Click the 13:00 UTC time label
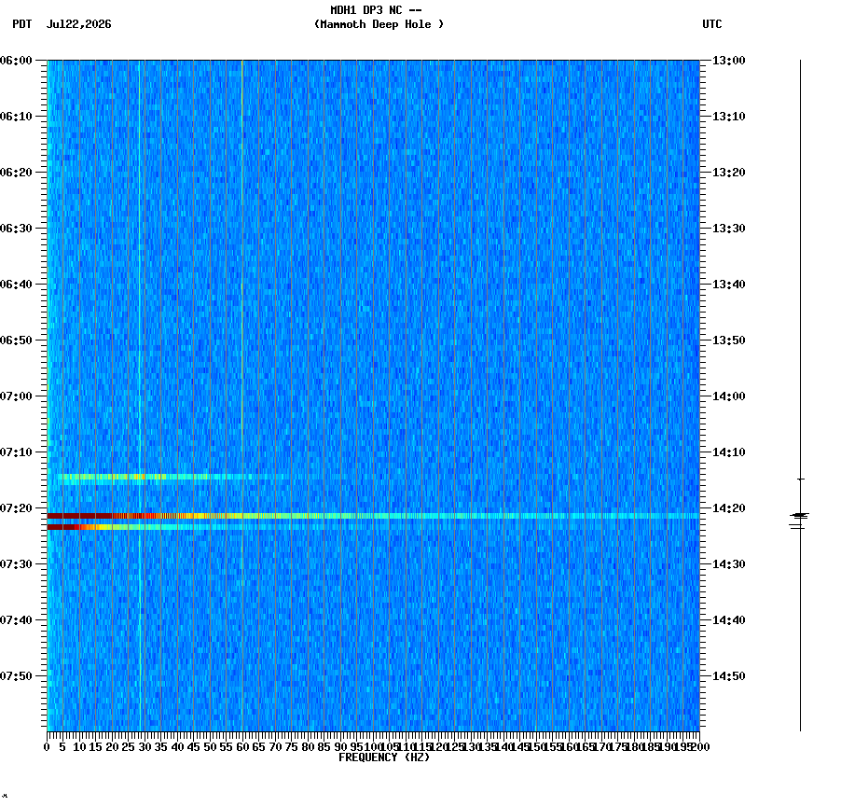The width and height of the screenshot is (841, 806). (x=729, y=61)
